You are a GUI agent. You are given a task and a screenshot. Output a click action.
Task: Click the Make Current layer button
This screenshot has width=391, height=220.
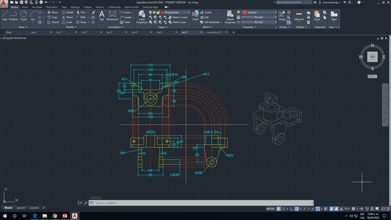[x=178, y=17]
